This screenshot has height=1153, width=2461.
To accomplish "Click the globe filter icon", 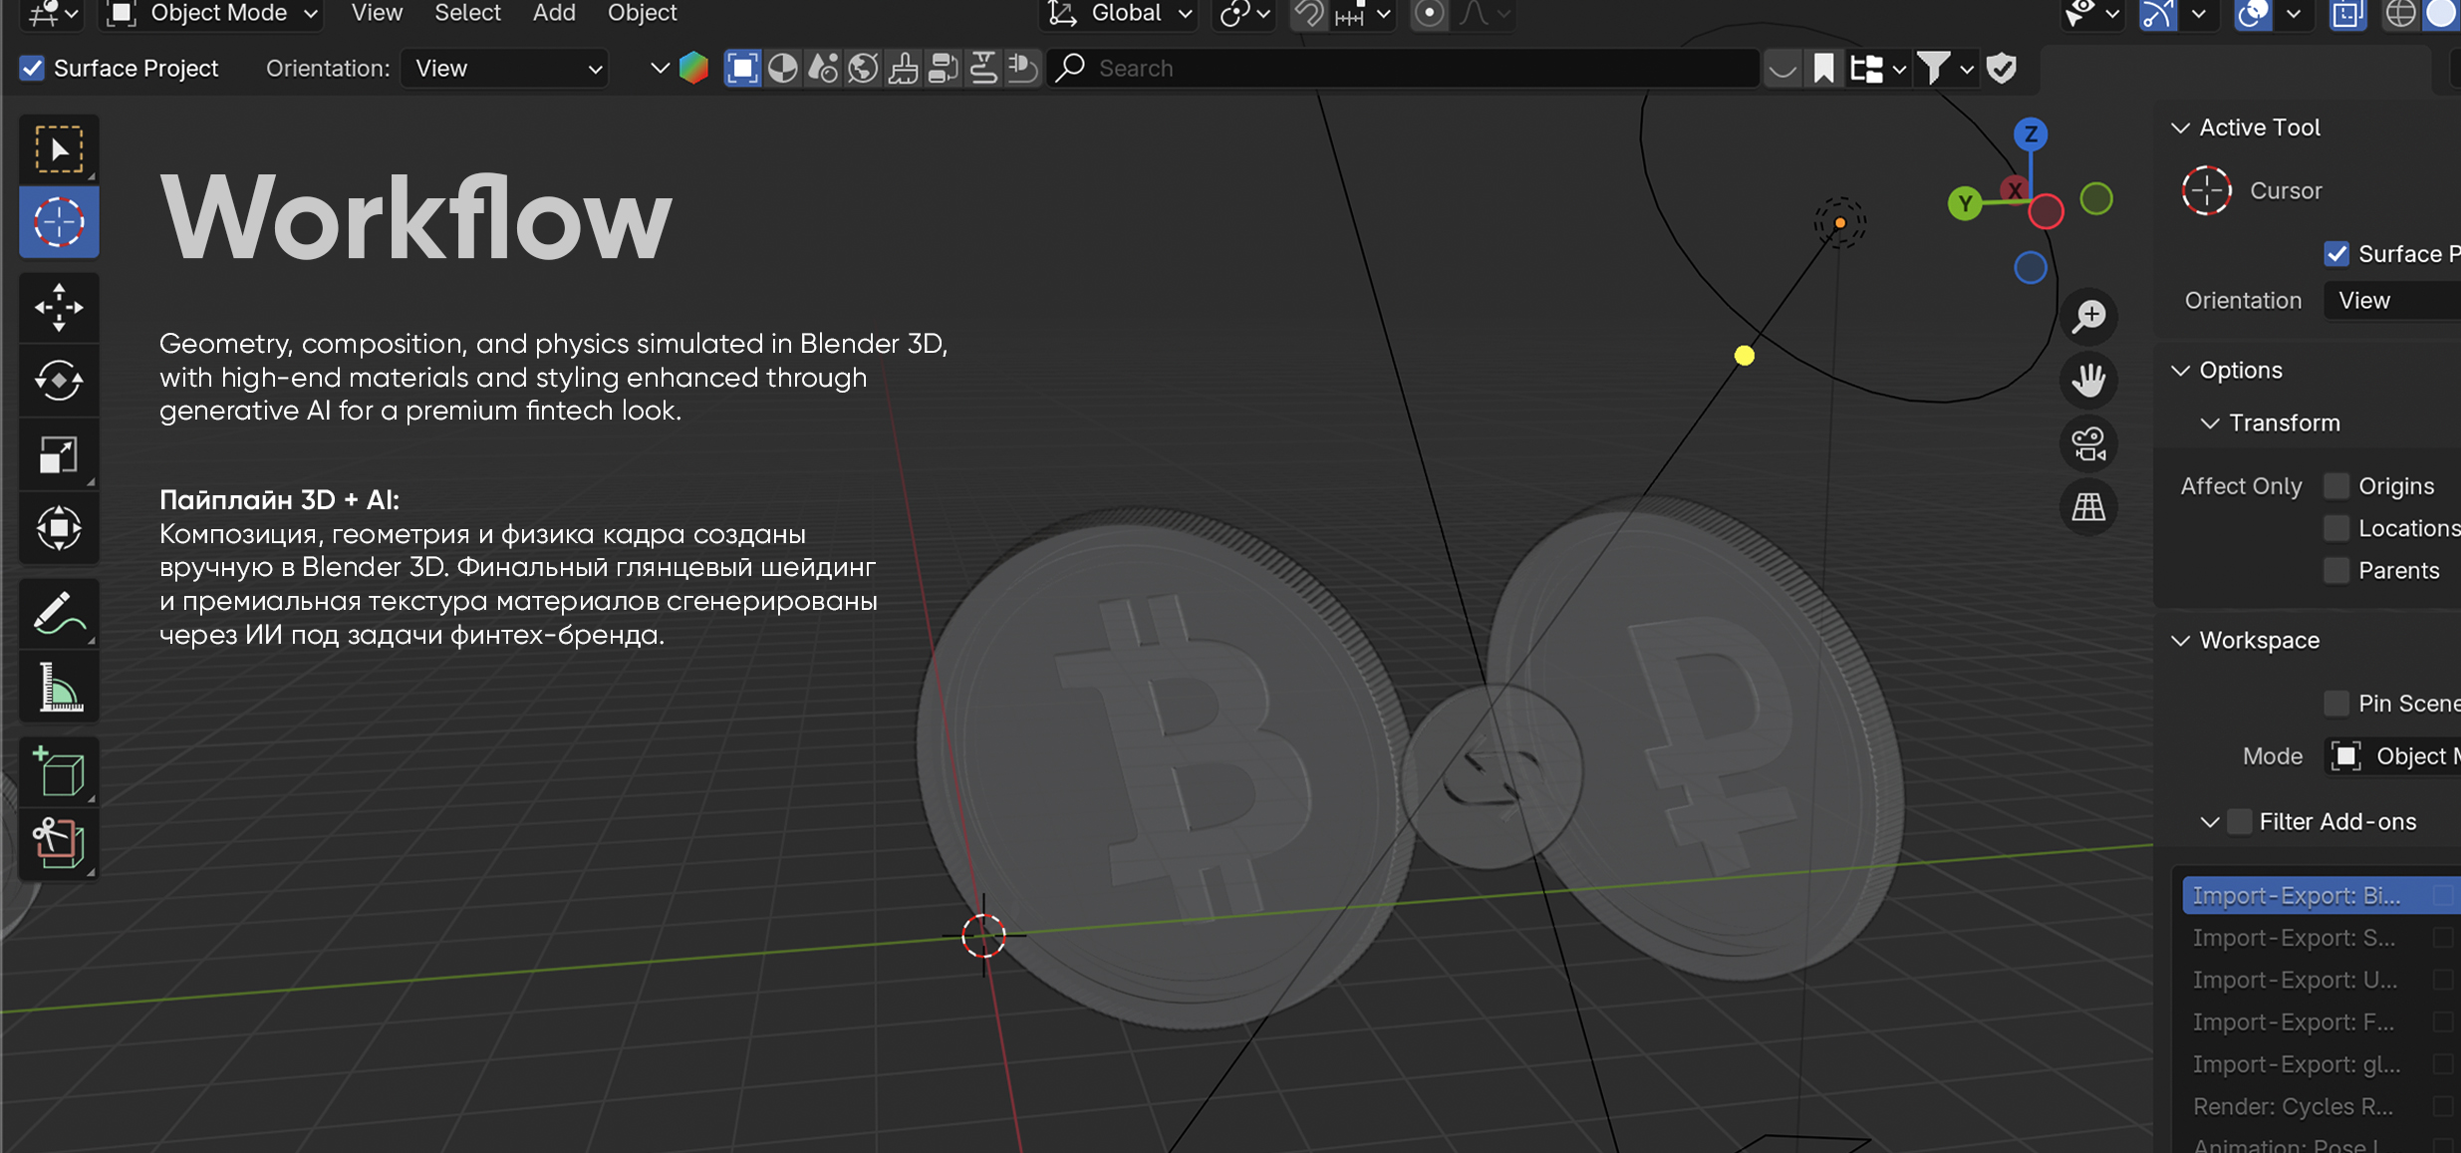I will pos(863,68).
